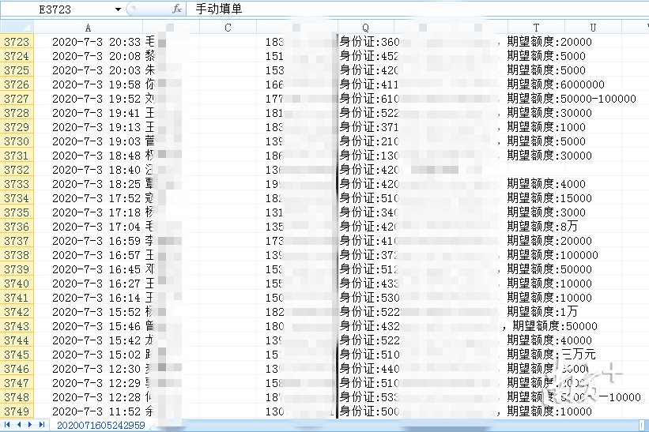Click the cell 2020-7-3 17:04
The image size is (649, 432).
point(89,227)
